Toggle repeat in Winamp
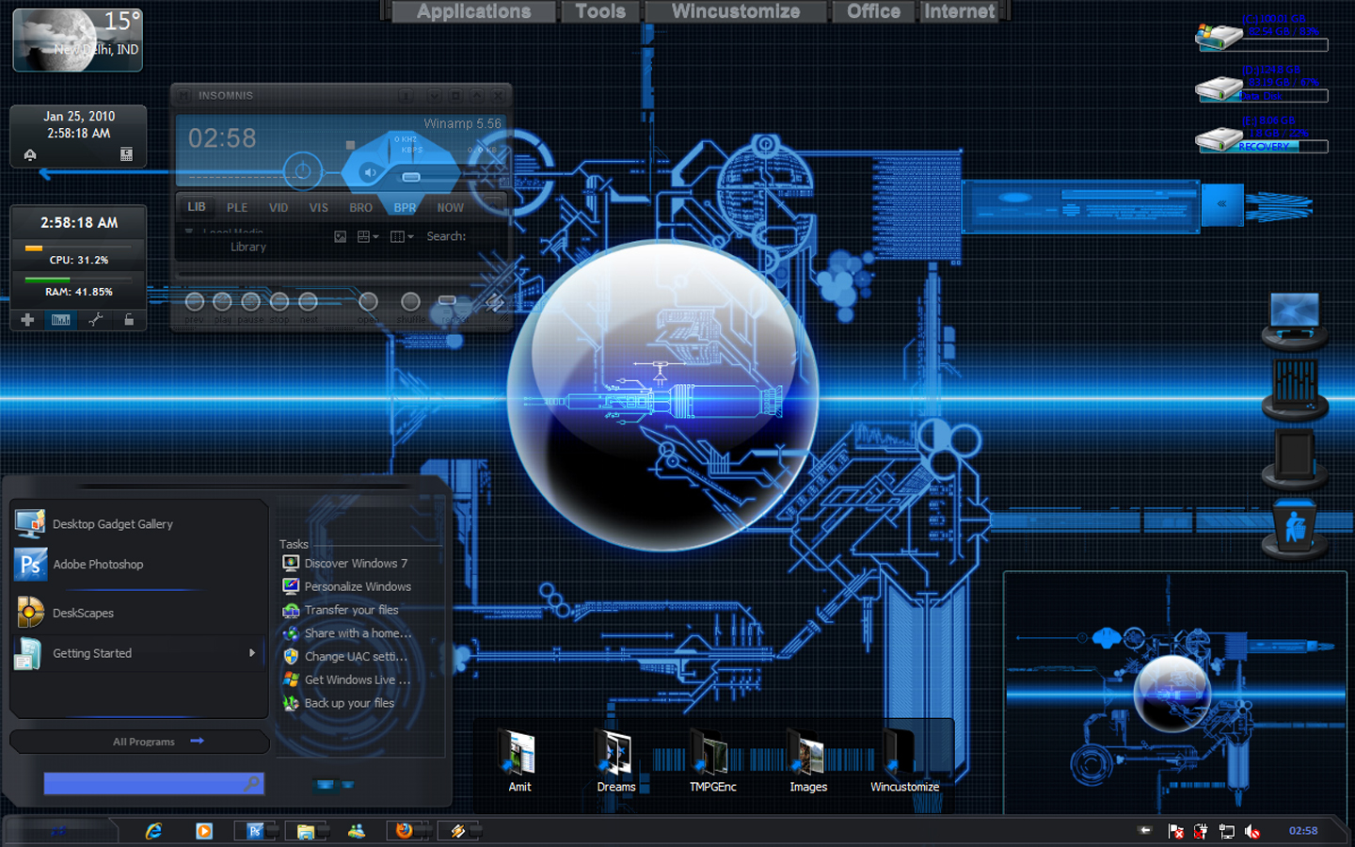This screenshot has width=1355, height=847. (x=447, y=300)
